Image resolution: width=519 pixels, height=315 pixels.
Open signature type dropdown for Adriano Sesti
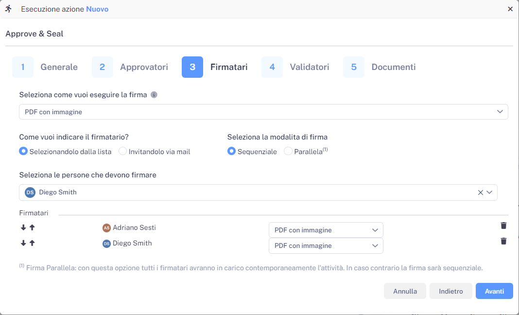tap(326, 230)
